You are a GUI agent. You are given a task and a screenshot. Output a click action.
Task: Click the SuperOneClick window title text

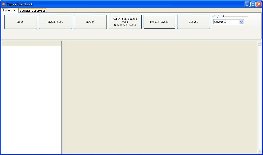point(20,4)
